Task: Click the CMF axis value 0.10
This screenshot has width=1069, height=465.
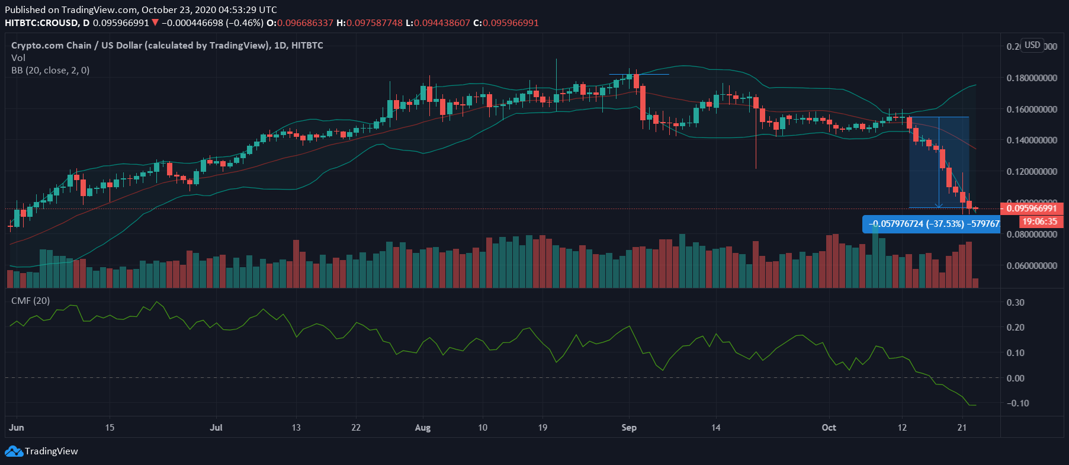Action: click(1016, 353)
